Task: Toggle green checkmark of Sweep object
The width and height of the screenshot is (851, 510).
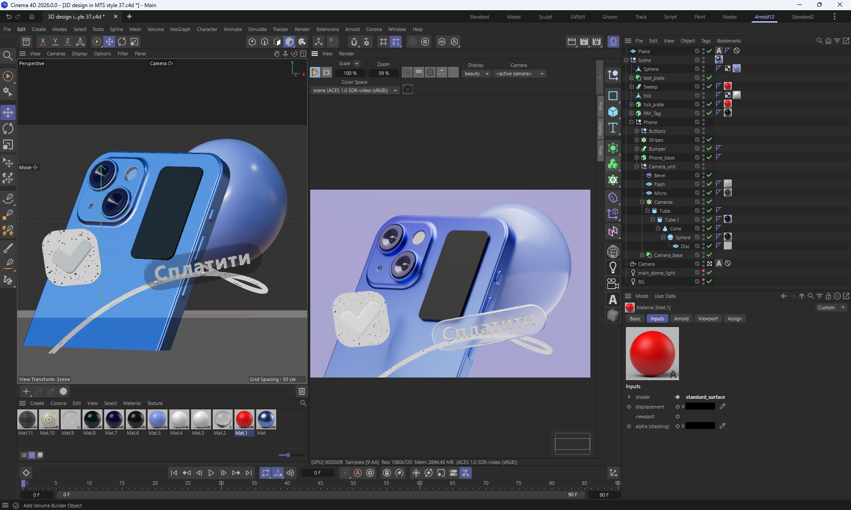Action: [709, 86]
